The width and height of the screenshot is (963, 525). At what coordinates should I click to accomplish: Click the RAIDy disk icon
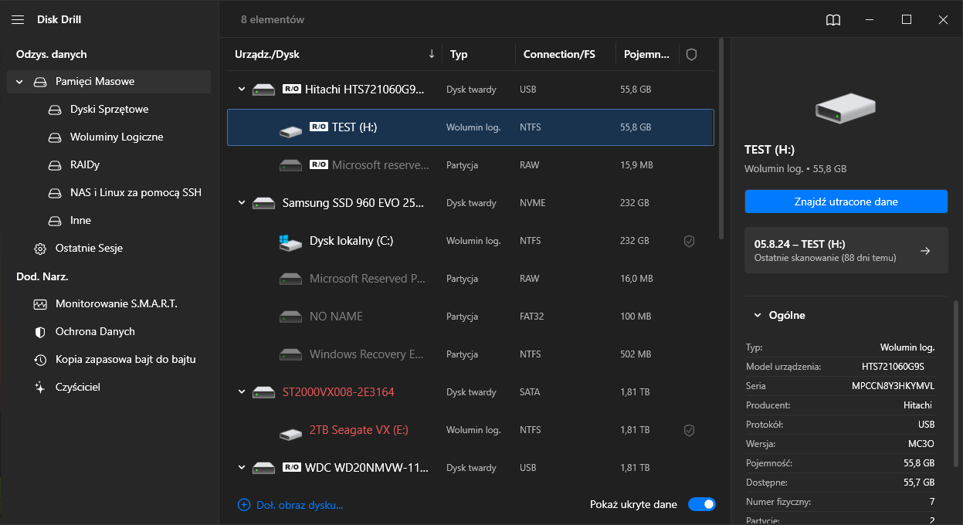click(x=55, y=165)
